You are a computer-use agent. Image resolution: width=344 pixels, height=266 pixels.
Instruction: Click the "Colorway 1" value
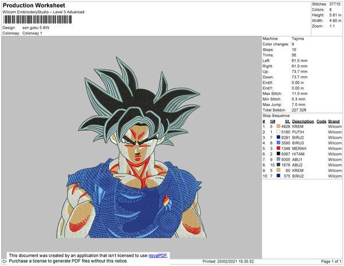tap(32, 33)
